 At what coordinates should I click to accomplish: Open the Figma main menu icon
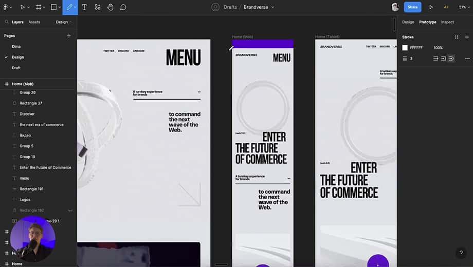click(5, 7)
